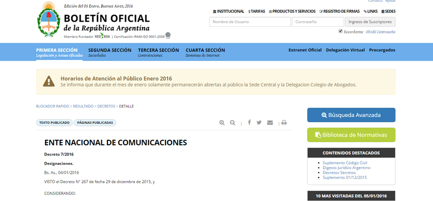Click the Decreto 7/2016 text

point(59,155)
